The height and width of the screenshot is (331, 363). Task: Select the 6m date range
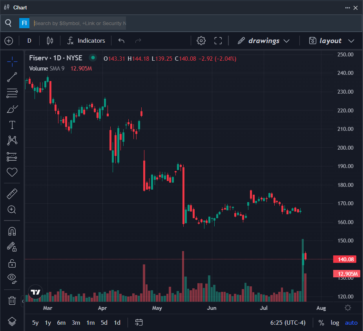coord(61,323)
